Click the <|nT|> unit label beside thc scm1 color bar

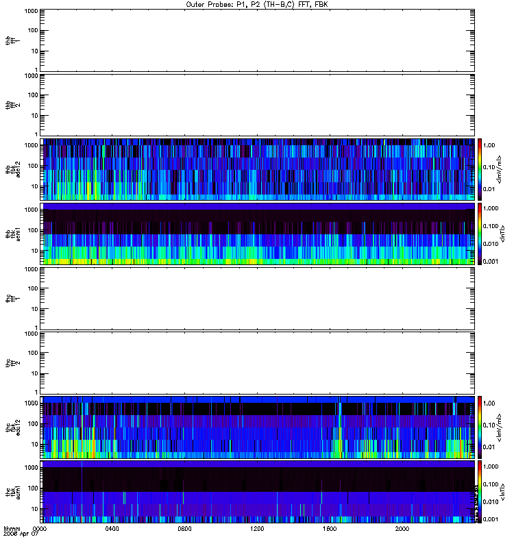(x=502, y=492)
